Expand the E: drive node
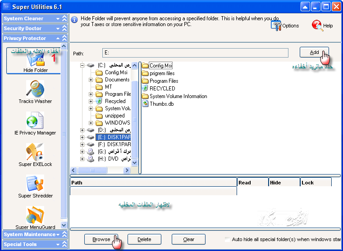The image size is (343, 251). coord(82,137)
